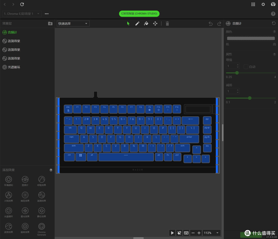Select the 光谱循环 effect layer
The height and width of the screenshot is (239, 278).
(x=27, y=67)
